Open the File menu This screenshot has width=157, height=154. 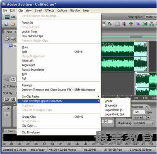5,10
